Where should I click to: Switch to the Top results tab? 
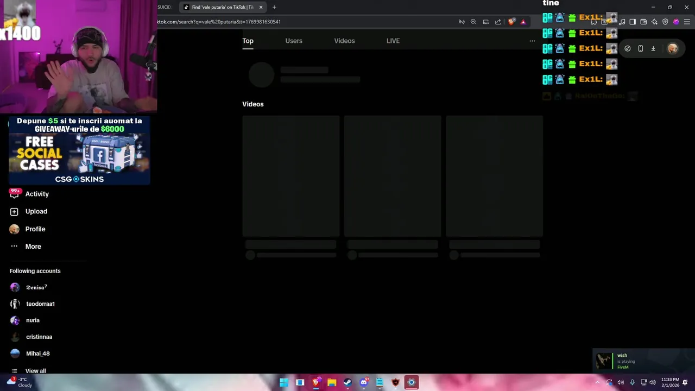click(x=248, y=41)
